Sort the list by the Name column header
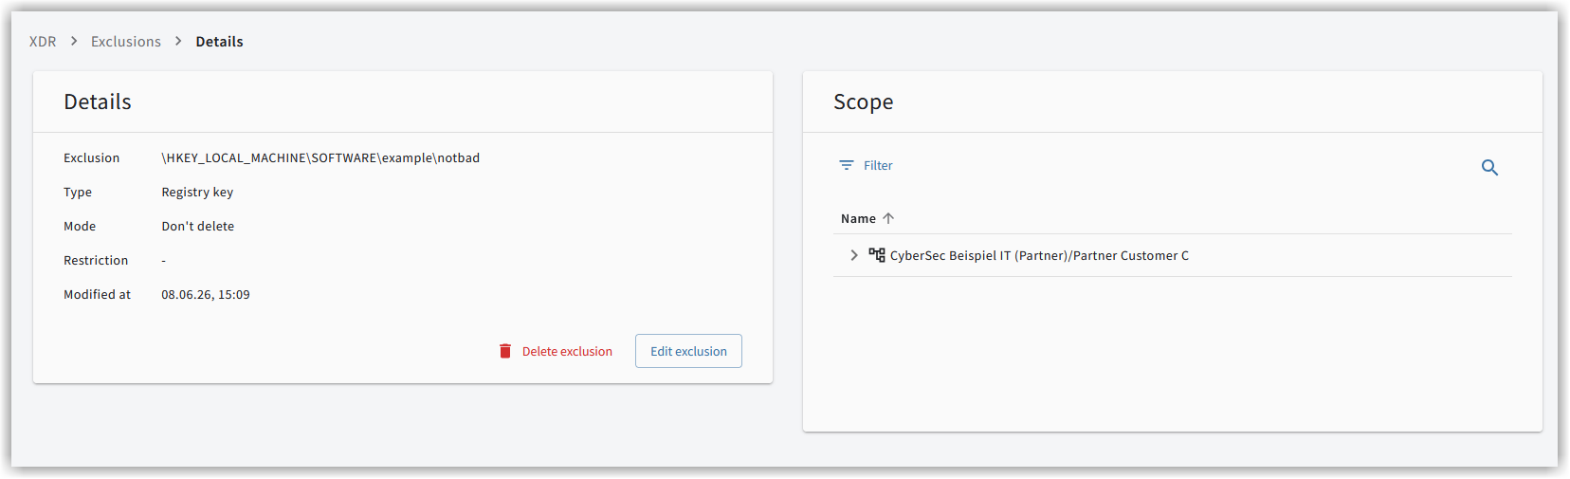The width and height of the screenshot is (1570, 479). coord(858,218)
